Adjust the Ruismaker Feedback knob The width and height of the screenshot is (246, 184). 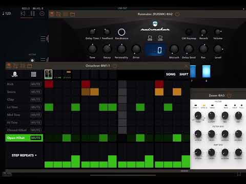107,32
